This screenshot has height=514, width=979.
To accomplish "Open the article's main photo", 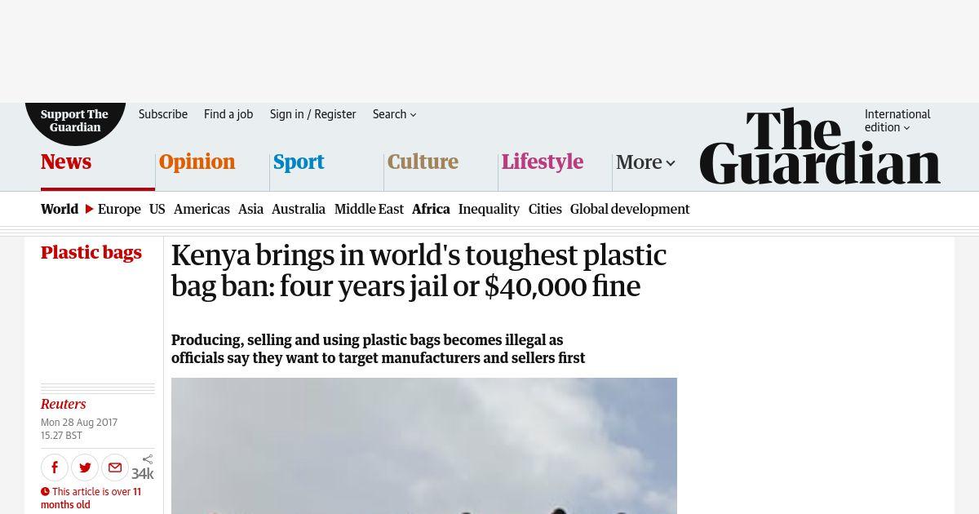I will [x=424, y=445].
